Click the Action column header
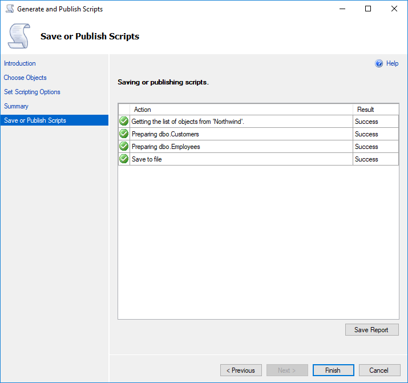The width and height of the screenshot is (408, 383). tap(143, 110)
